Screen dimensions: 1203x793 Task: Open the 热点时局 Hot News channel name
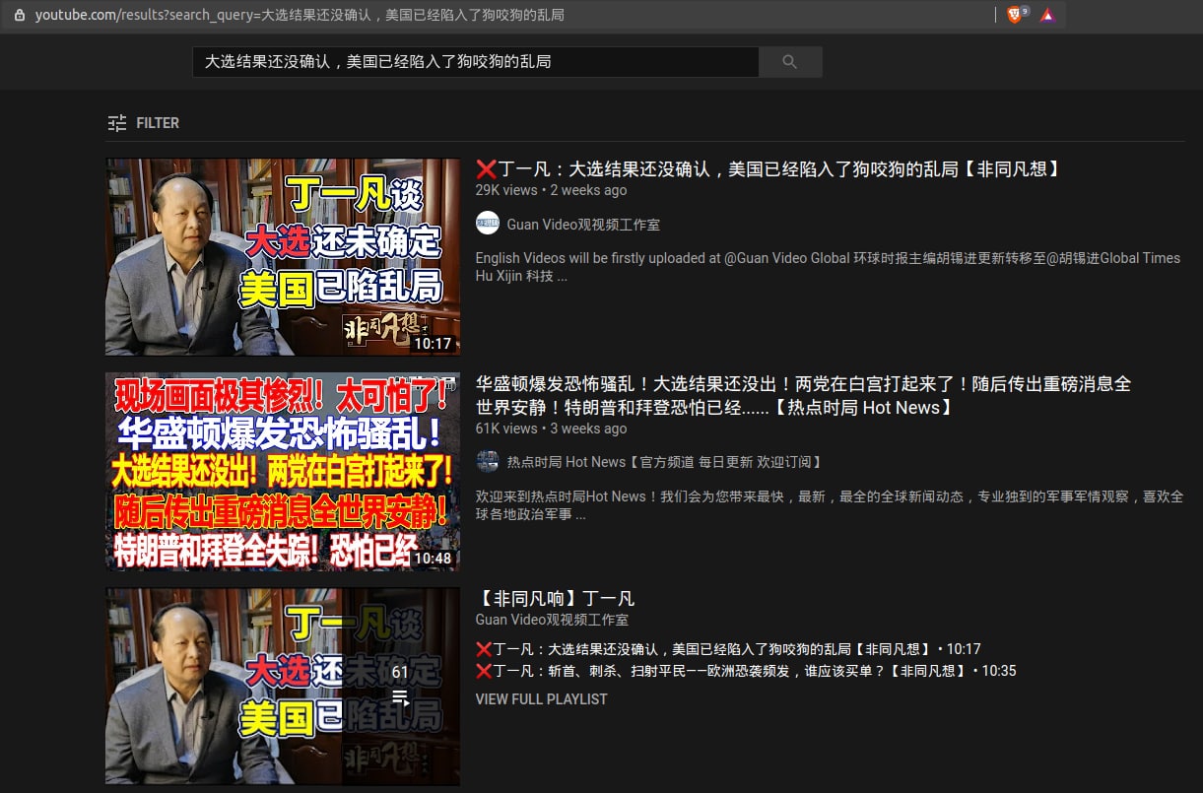pos(664,461)
